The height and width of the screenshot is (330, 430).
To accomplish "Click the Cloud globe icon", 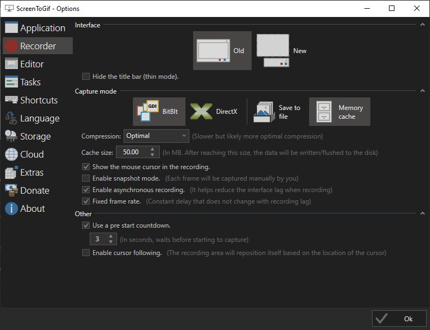I will [x=11, y=154].
